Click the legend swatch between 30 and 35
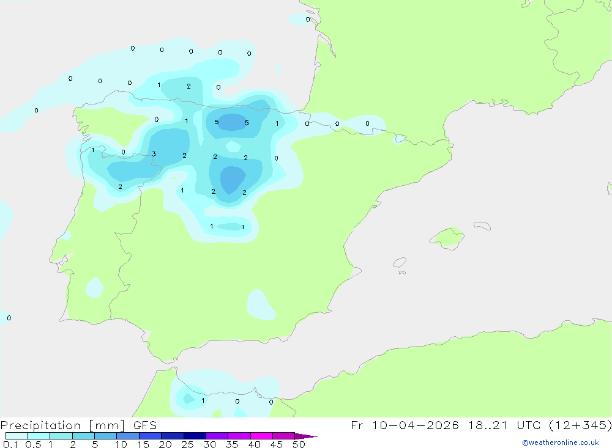The width and height of the screenshot is (612, 448). (x=217, y=436)
